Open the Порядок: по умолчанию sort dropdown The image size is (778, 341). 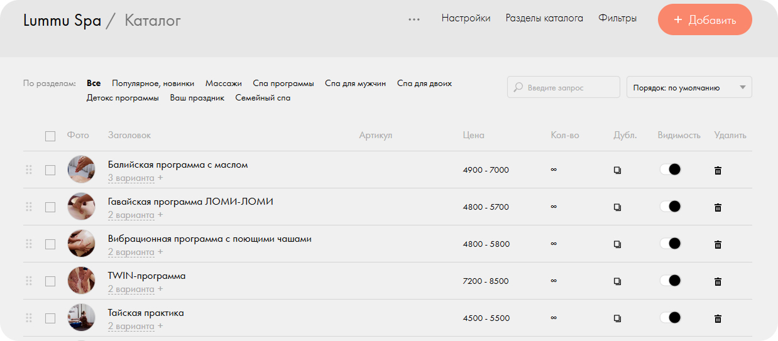[x=689, y=88]
